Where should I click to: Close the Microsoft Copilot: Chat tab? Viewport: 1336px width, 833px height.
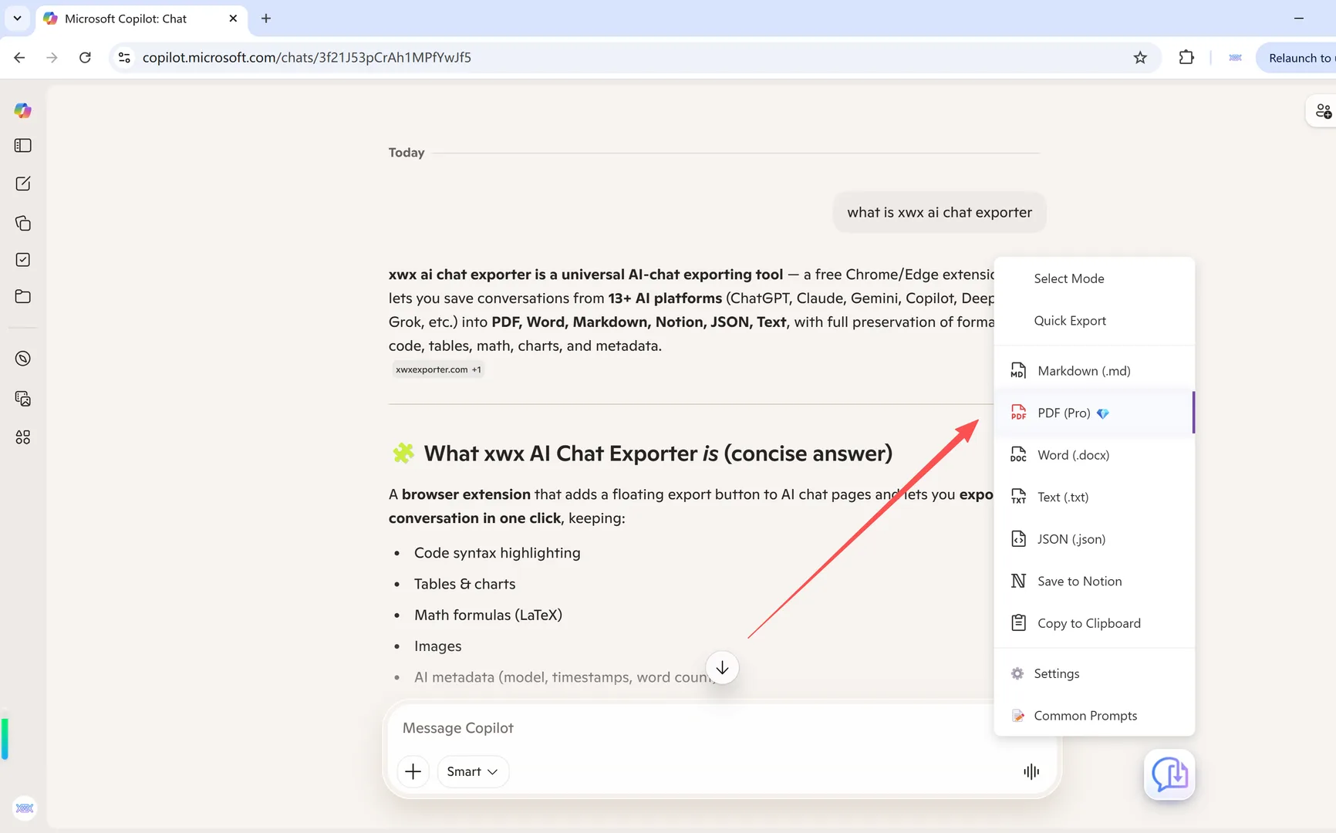pos(233,19)
